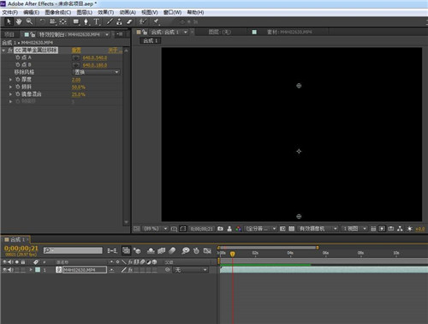Screen dimensions: 428x324
Task: Select the Clone Stamp tool
Action: 119,21
